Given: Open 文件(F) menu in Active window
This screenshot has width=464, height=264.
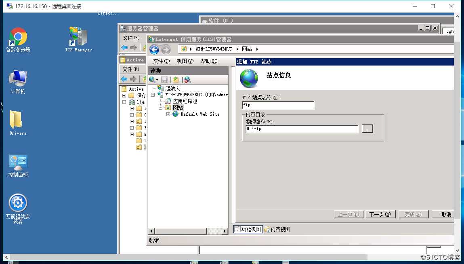Looking at the screenshot, I should [x=131, y=69].
